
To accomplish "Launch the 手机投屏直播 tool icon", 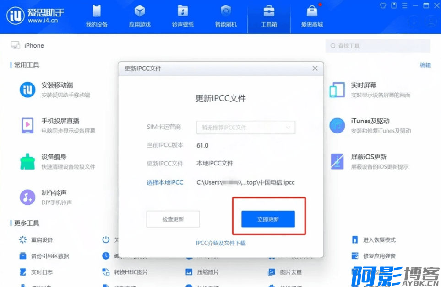I will (27, 125).
